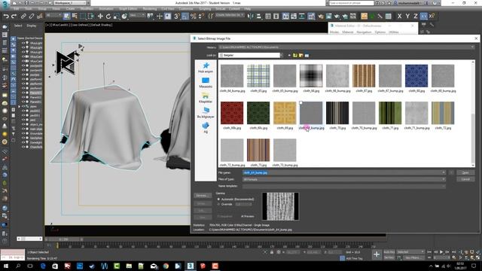Viewport: 482px width, 271px height.
Task: Select the XY plane constraint button
Action: click(423, 17)
